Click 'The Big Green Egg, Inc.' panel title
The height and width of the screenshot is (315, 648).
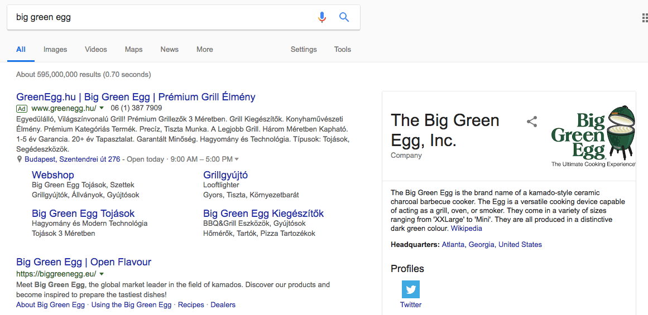click(x=445, y=130)
